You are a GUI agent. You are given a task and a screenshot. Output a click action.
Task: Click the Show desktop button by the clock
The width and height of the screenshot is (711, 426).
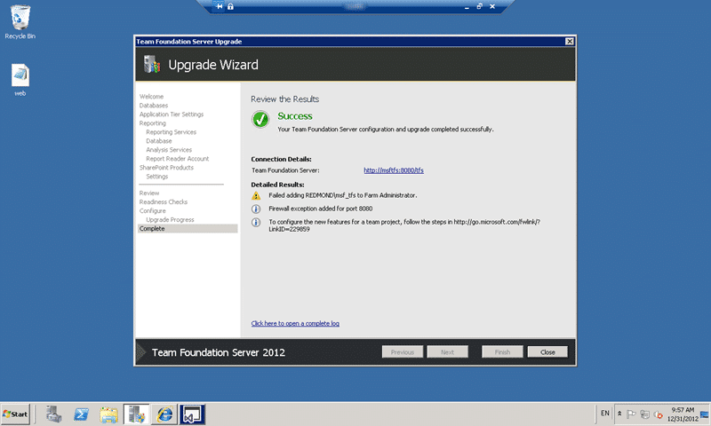[704, 414]
